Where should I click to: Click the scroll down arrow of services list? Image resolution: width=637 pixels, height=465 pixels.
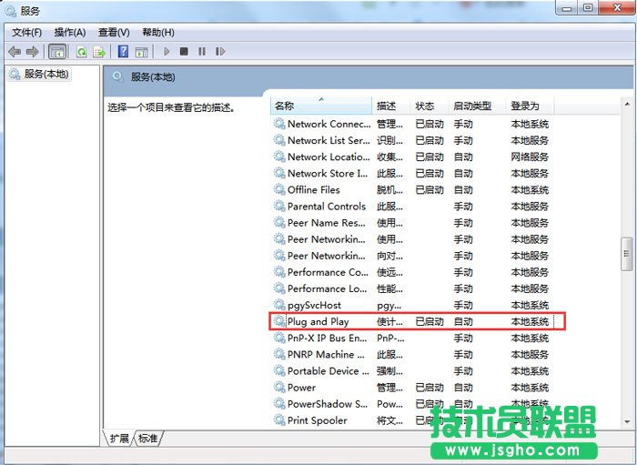[627, 421]
